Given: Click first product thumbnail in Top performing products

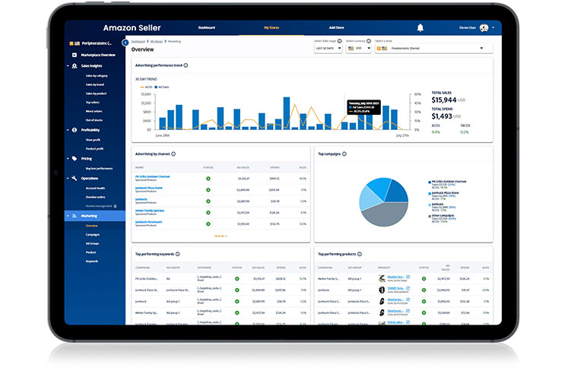Looking at the screenshot, I should [x=382, y=278].
